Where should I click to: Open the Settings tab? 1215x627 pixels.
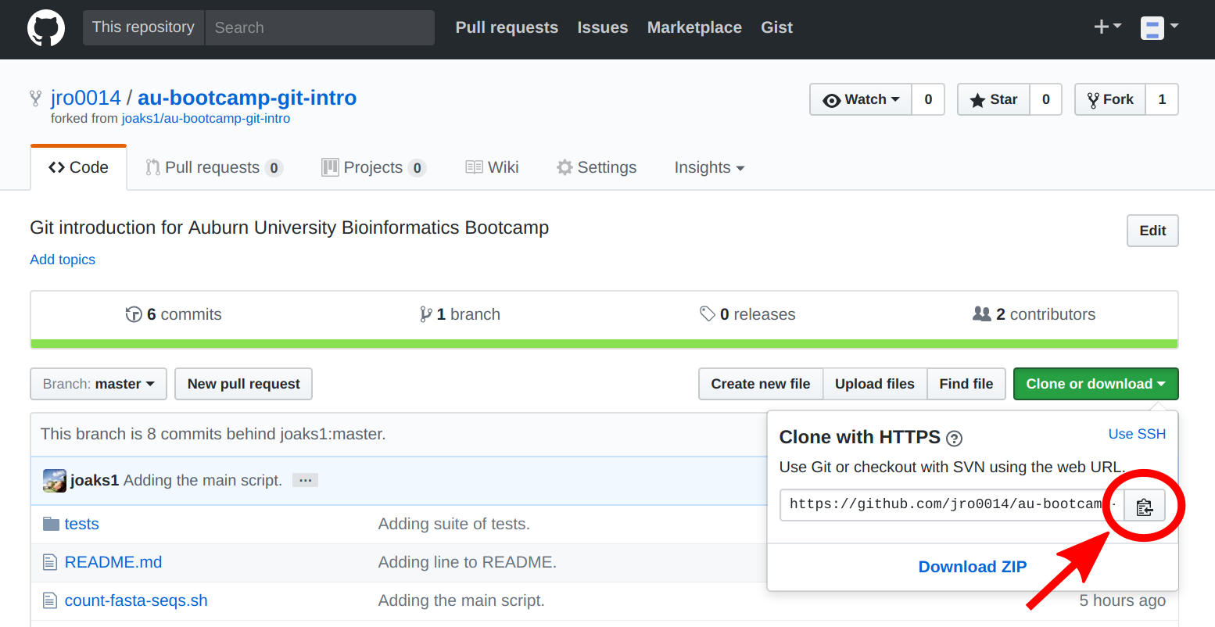click(x=597, y=167)
